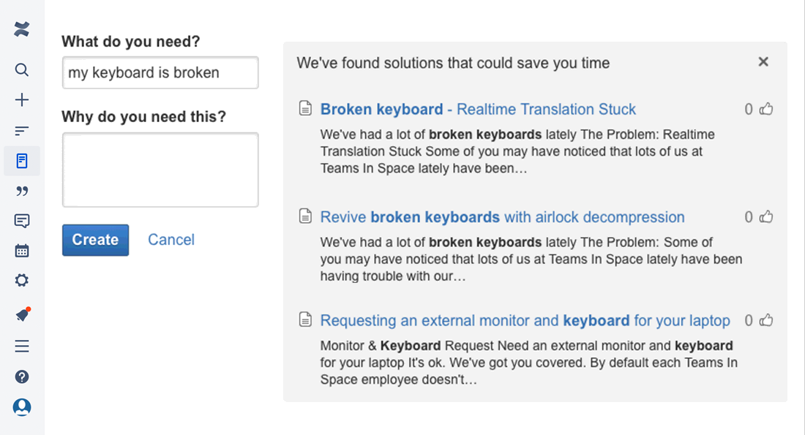This screenshot has height=435, width=805.
Task: Open the hamburger menu icon
Action: 22,346
